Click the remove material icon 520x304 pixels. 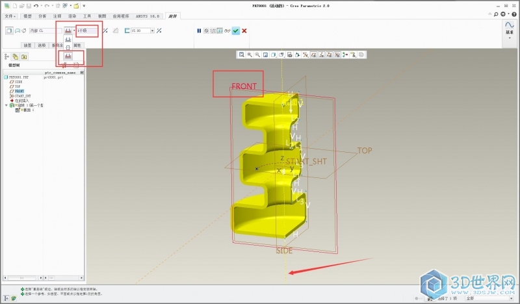(x=116, y=31)
